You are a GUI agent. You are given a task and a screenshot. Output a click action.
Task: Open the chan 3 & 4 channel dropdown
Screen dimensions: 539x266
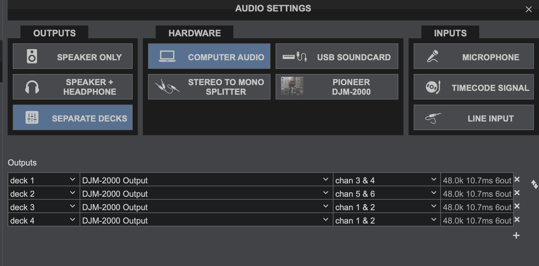tap(387, 180)
